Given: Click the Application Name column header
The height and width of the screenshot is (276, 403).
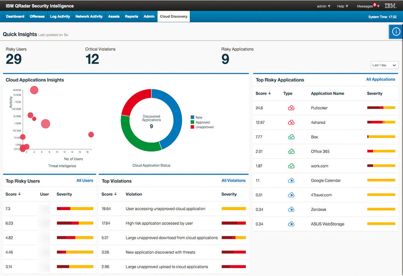Looking at the screenshot, I should [327, 94].
